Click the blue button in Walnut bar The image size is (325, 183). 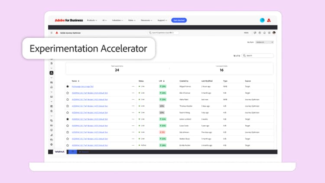click(72, 152)
